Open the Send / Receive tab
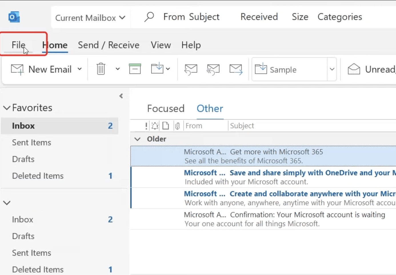 (x=109, y=45)
